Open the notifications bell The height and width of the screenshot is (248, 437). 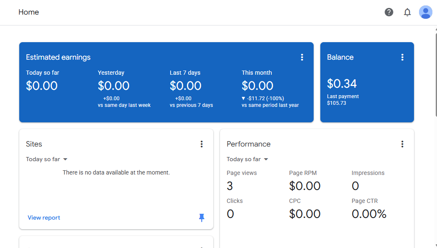tap(407, 12)
